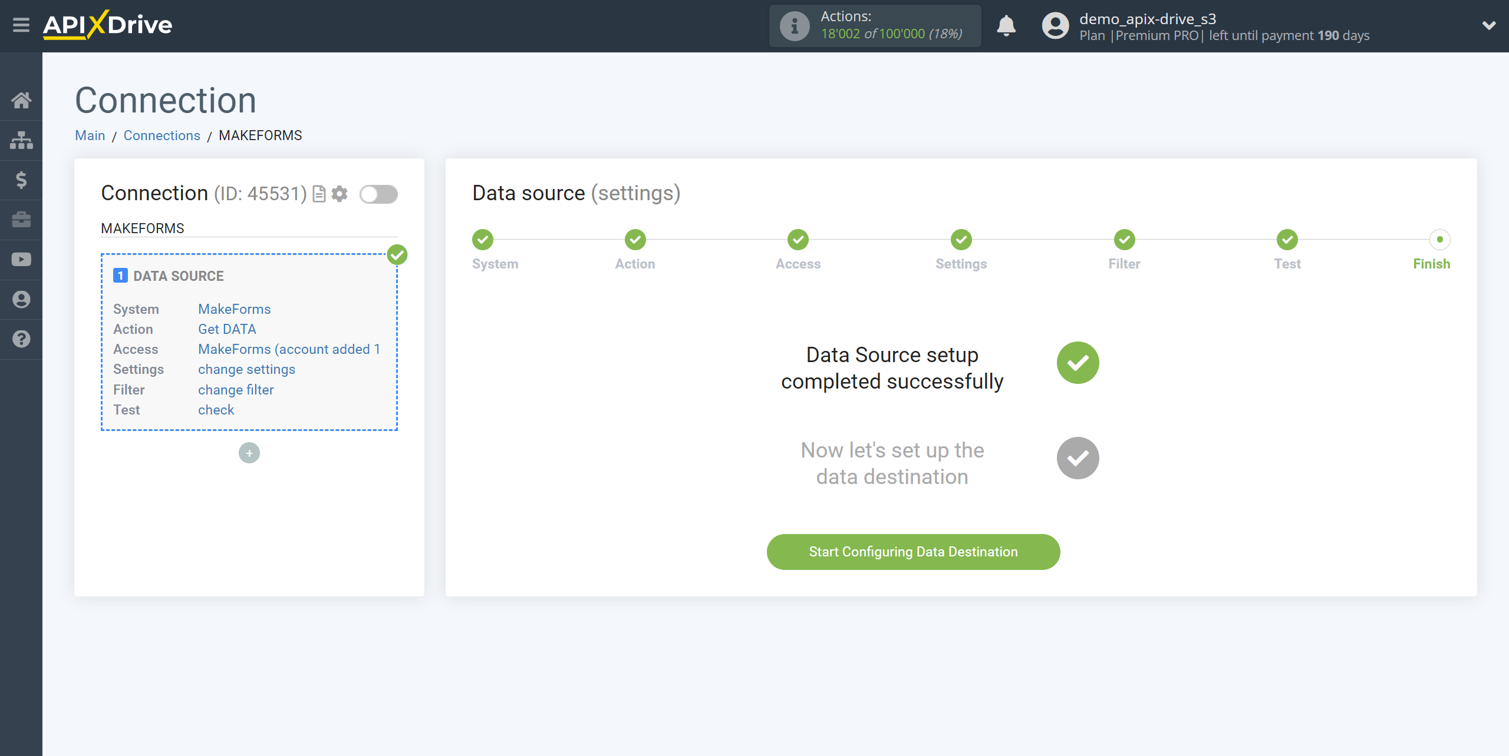
Task: Toggle the connection enable/disable switch
Action: point(379,194)
